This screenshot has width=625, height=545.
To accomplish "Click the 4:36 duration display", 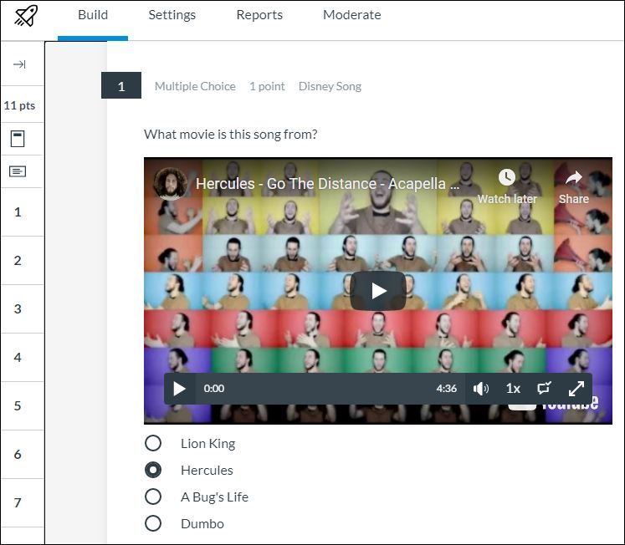I will [447, 389].
